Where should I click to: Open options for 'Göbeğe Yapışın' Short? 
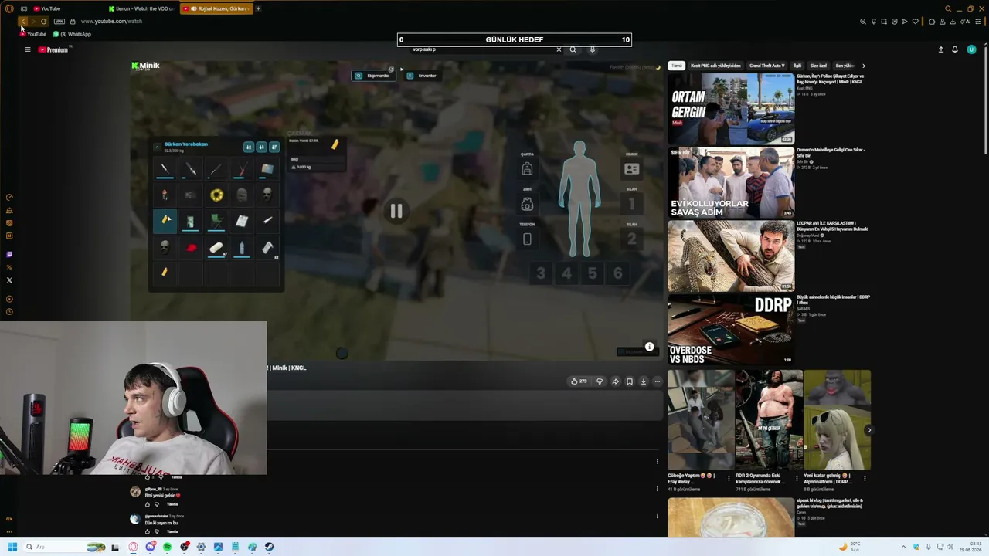tap(729, 479)
